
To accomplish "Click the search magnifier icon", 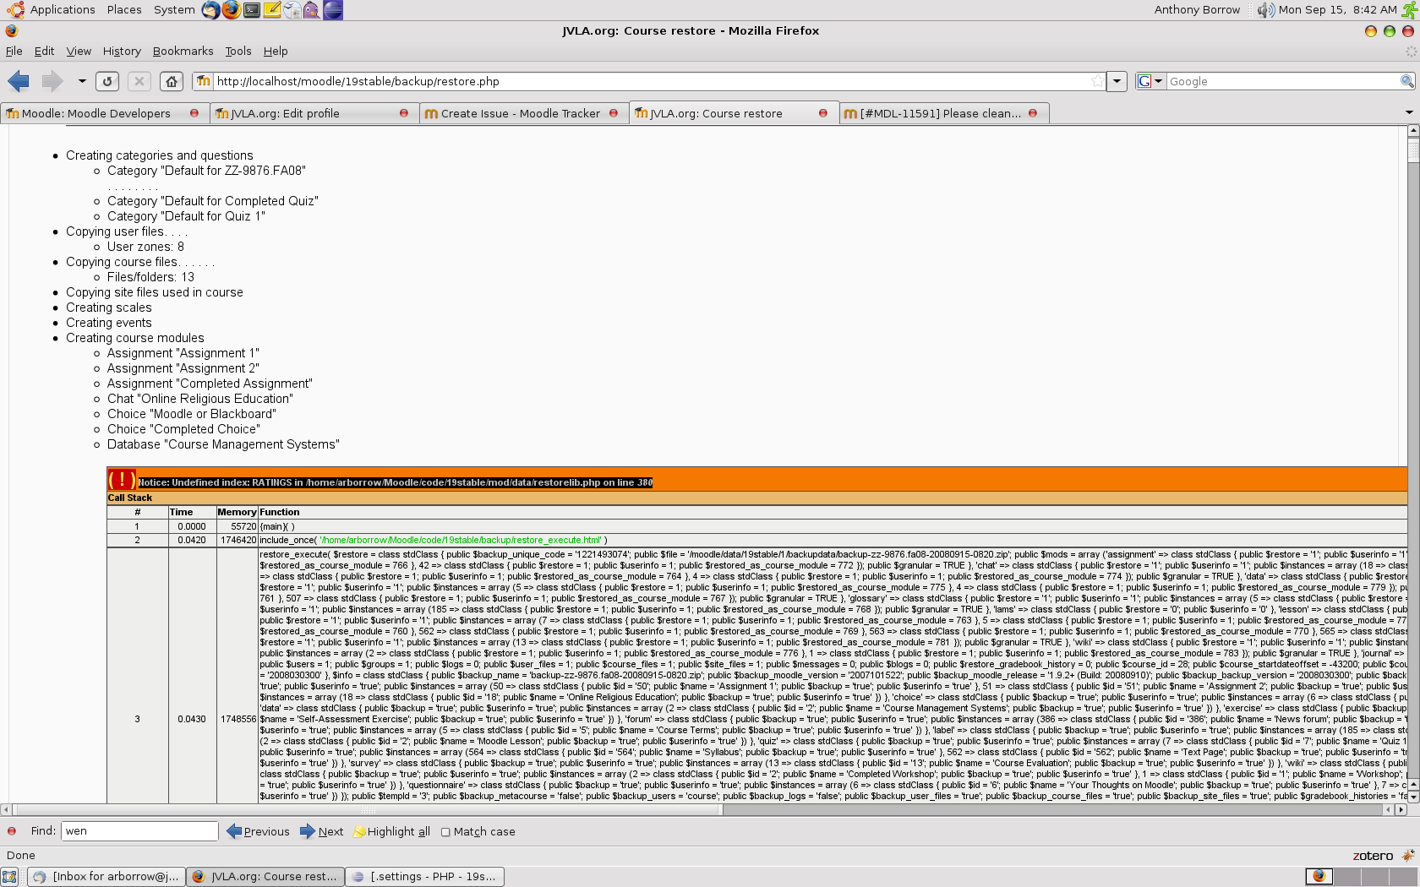I will [1406, 81].
